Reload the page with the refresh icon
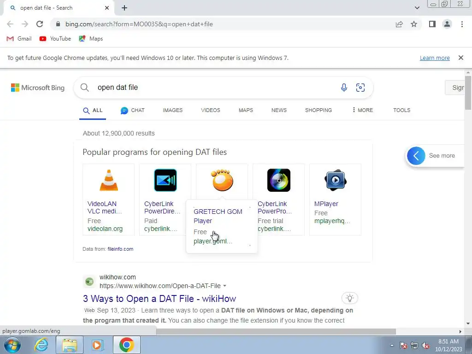Screen dimensions: 472x354 point(40,24)
